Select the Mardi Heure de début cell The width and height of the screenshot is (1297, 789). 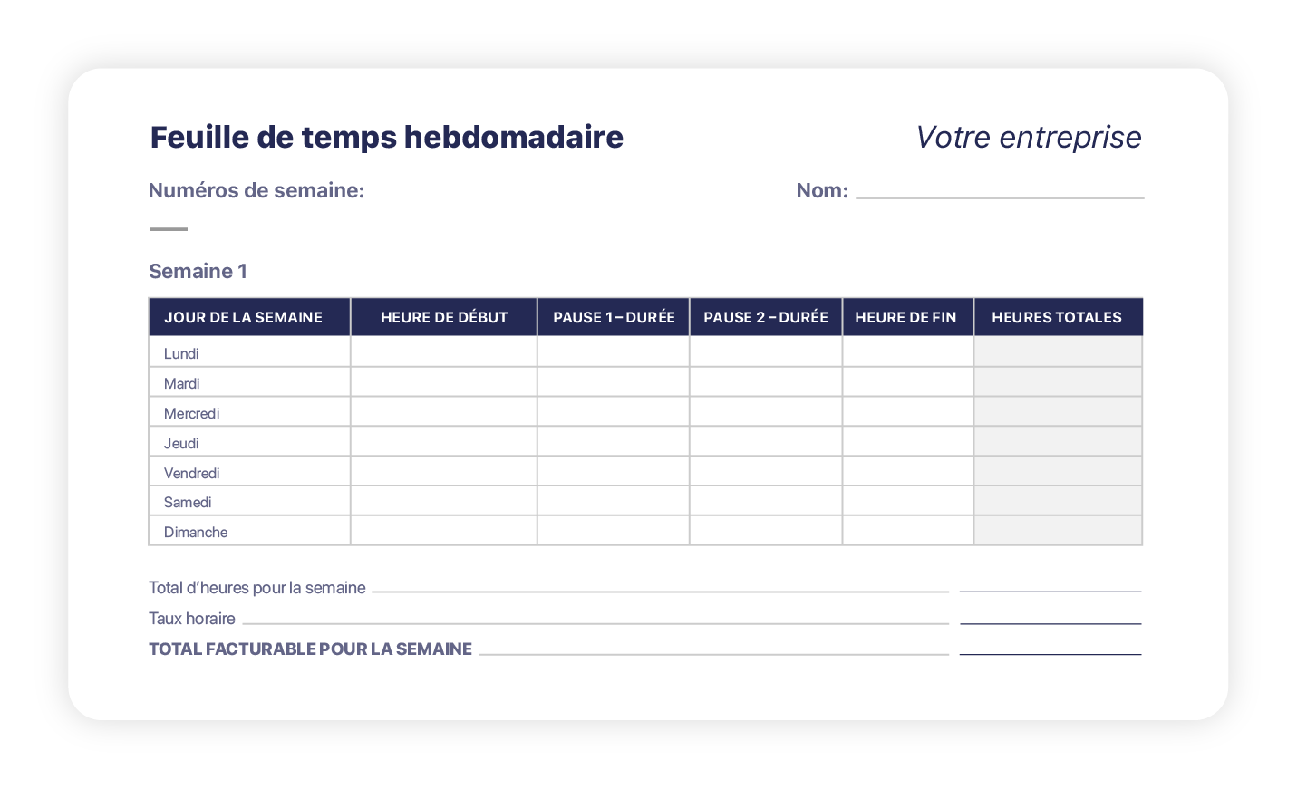click(443, 382)
